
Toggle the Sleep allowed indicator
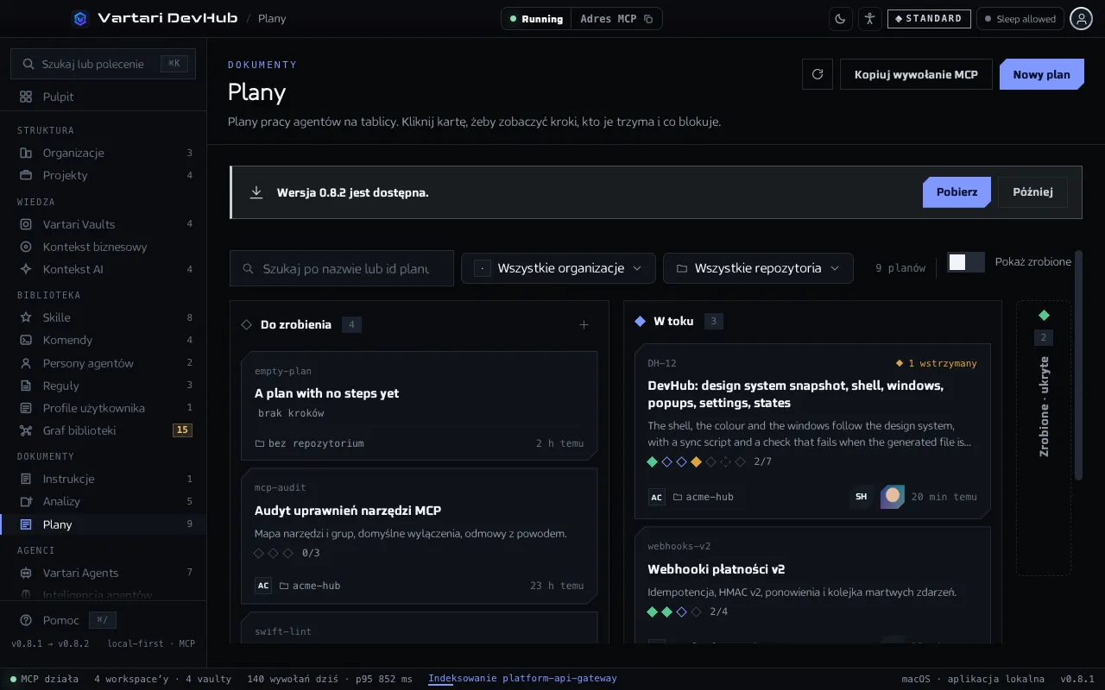click(1020, 18)
